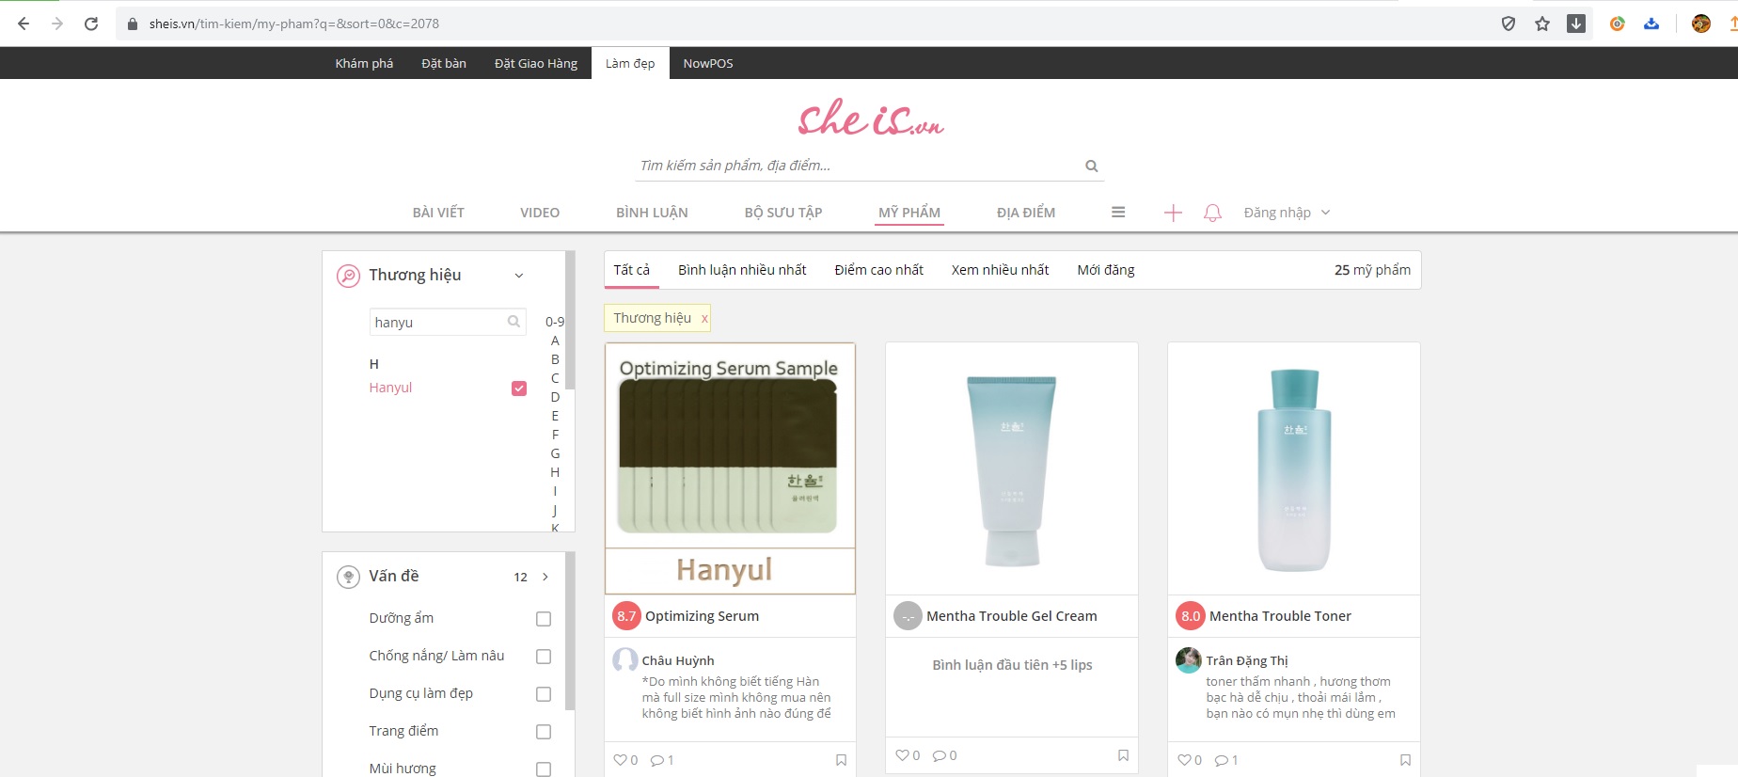Go back to previous page in browser
The image size is (1738, 777).
tap(24, 24)
